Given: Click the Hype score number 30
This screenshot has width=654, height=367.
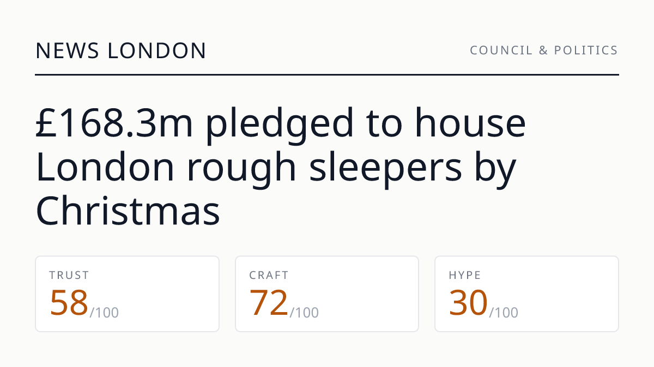Looking at the screenshot, I should pyautogui.click(x=468, y=303).
